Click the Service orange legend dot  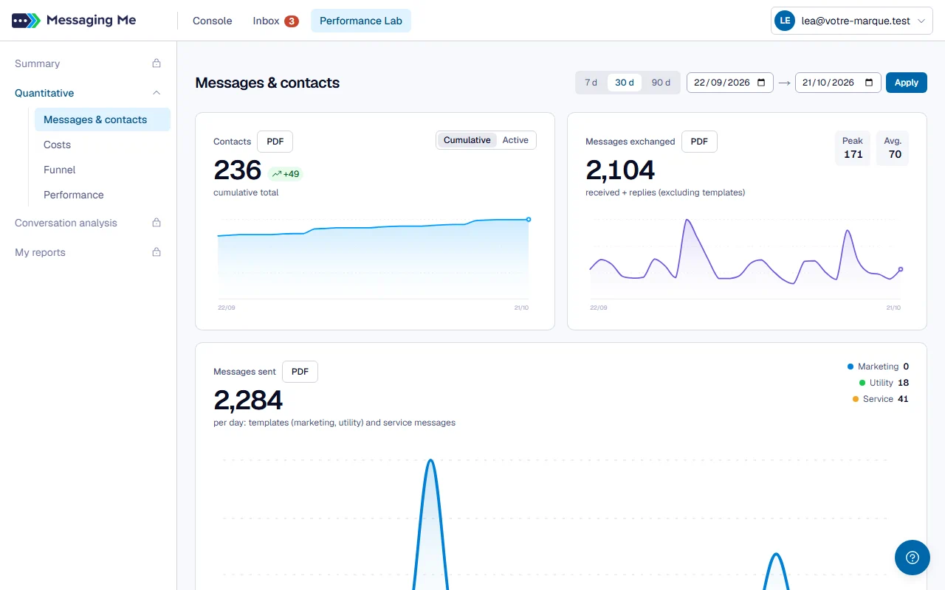click(x=856, y=399)
